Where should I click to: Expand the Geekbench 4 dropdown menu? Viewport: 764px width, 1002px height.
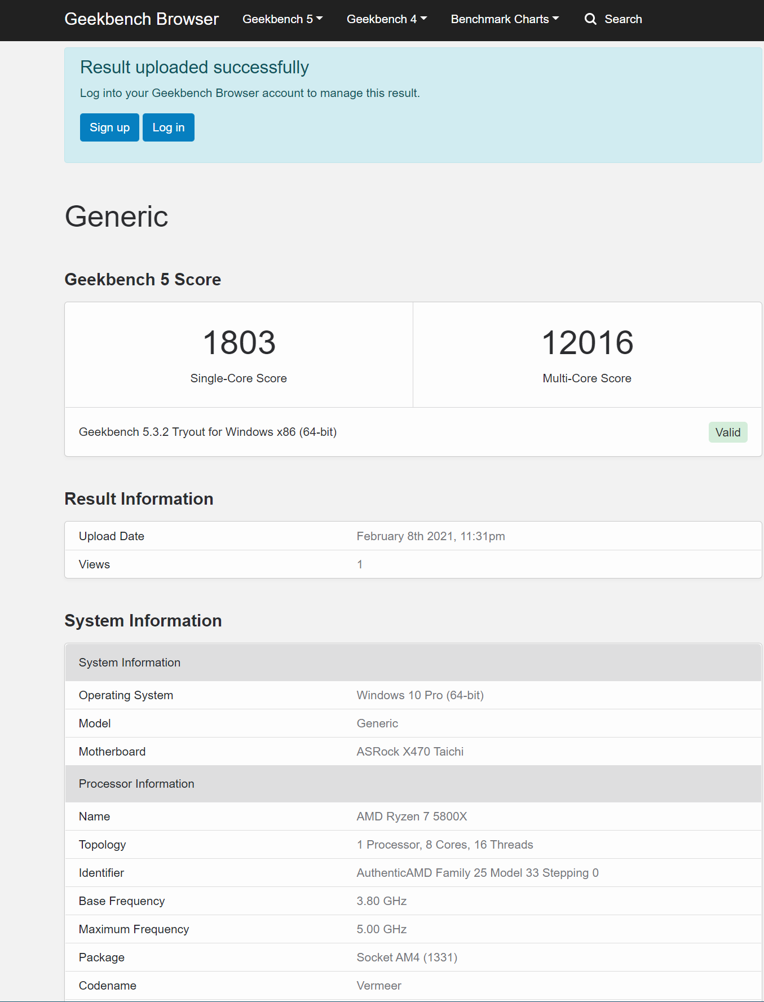[387, 19]
